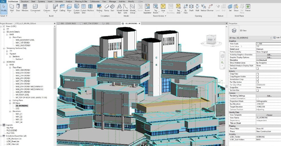The width and height of the screenshot is (281, 146).
Task: Pick the Room Separator tool
Action: coord(147,8)
